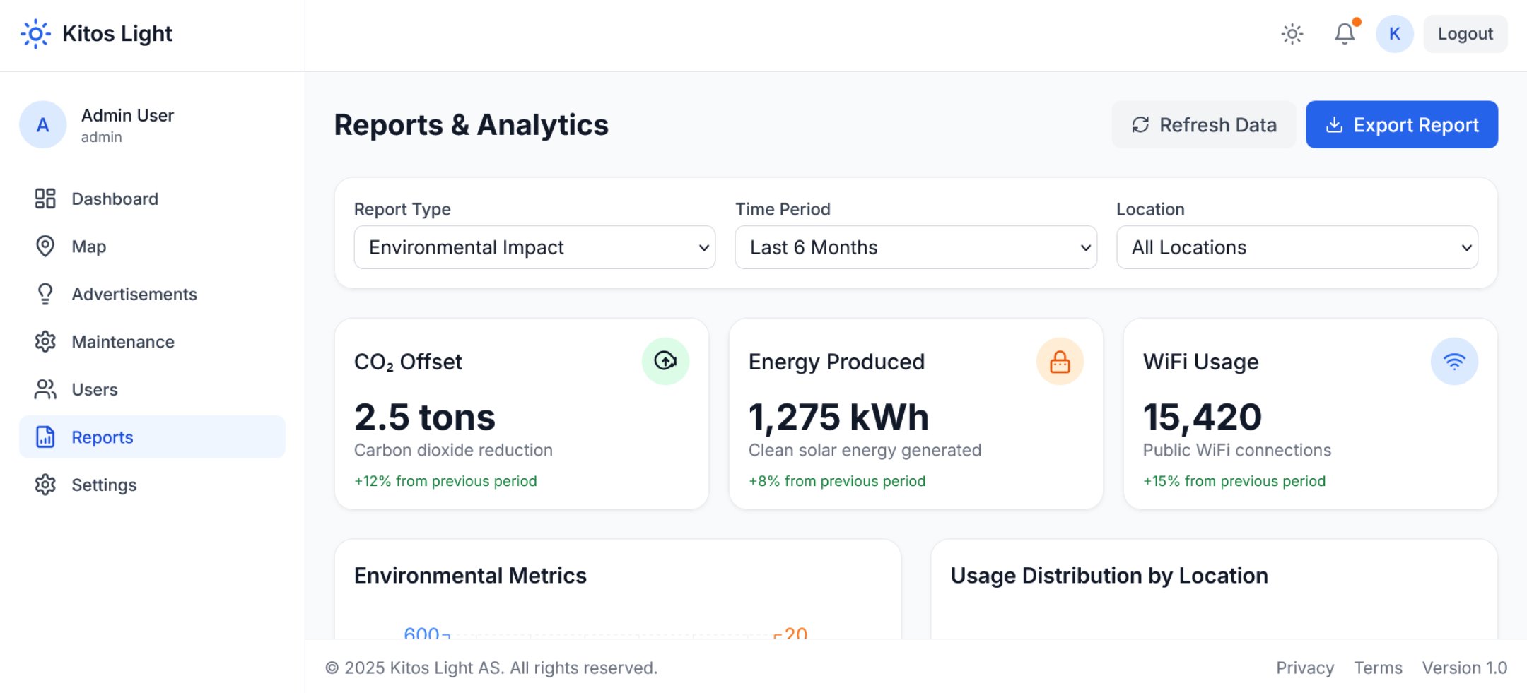The image size is (1527, 693).
Task: Open the All Locations dropdown
Action: coord(1297,247)
